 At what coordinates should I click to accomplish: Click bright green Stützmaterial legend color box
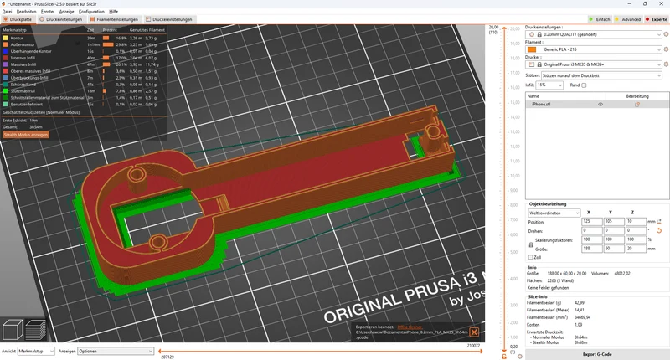6,91
